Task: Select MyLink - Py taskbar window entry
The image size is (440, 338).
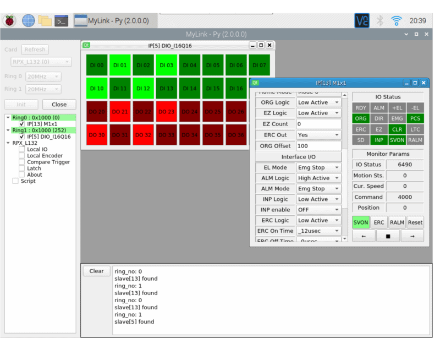Action: (116, 21)
